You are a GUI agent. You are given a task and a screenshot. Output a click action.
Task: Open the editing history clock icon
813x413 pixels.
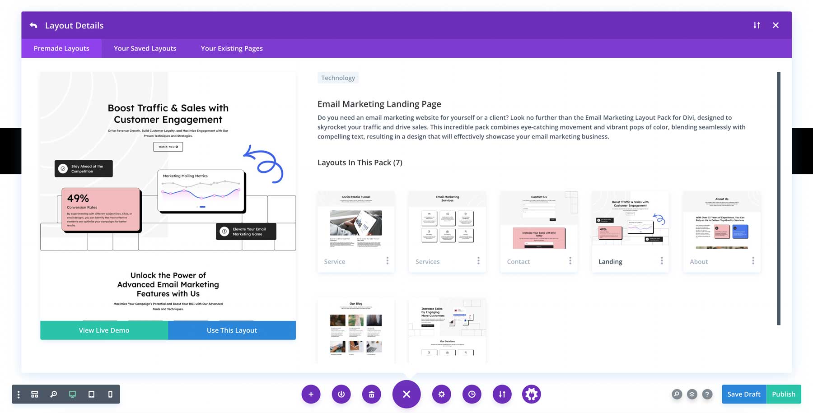(x=472, y=394)
